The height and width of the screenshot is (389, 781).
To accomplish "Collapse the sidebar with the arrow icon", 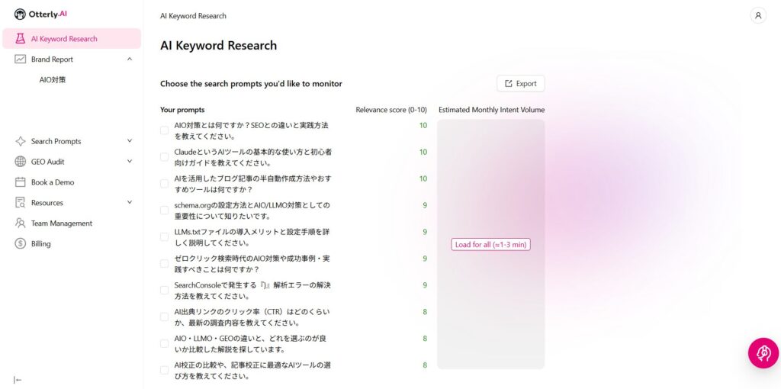I will click(18, 380).
